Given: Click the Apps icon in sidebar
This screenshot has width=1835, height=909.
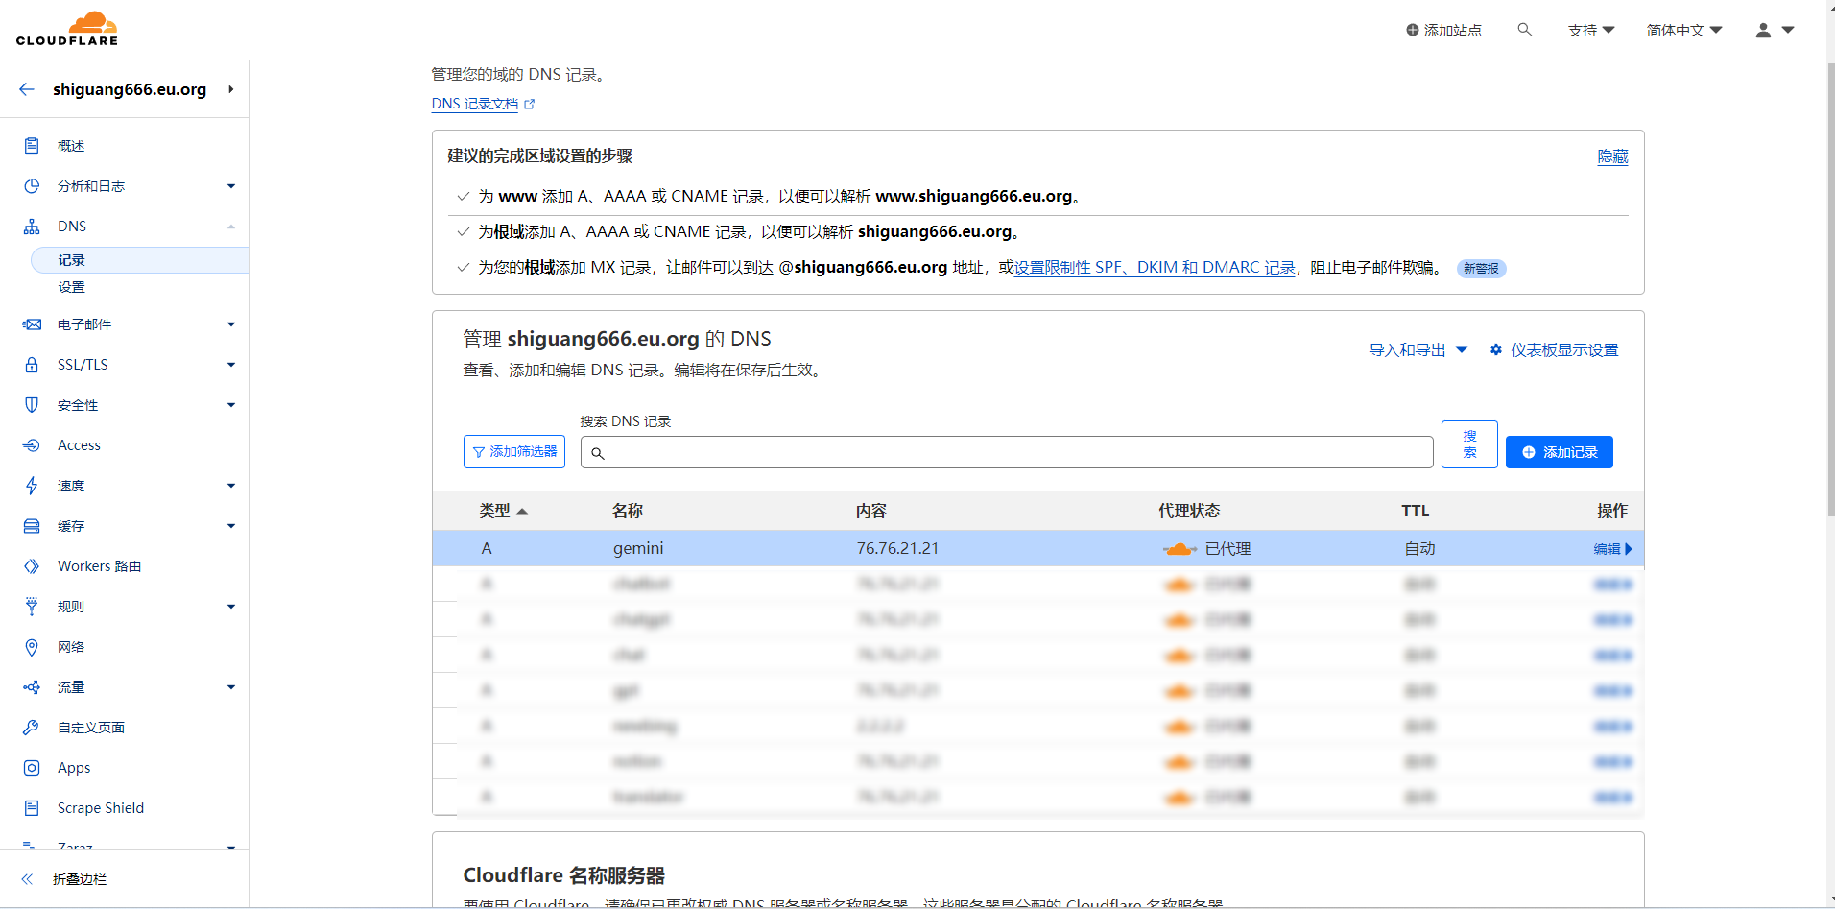Looking at the screenshot, I should (32, 768).
